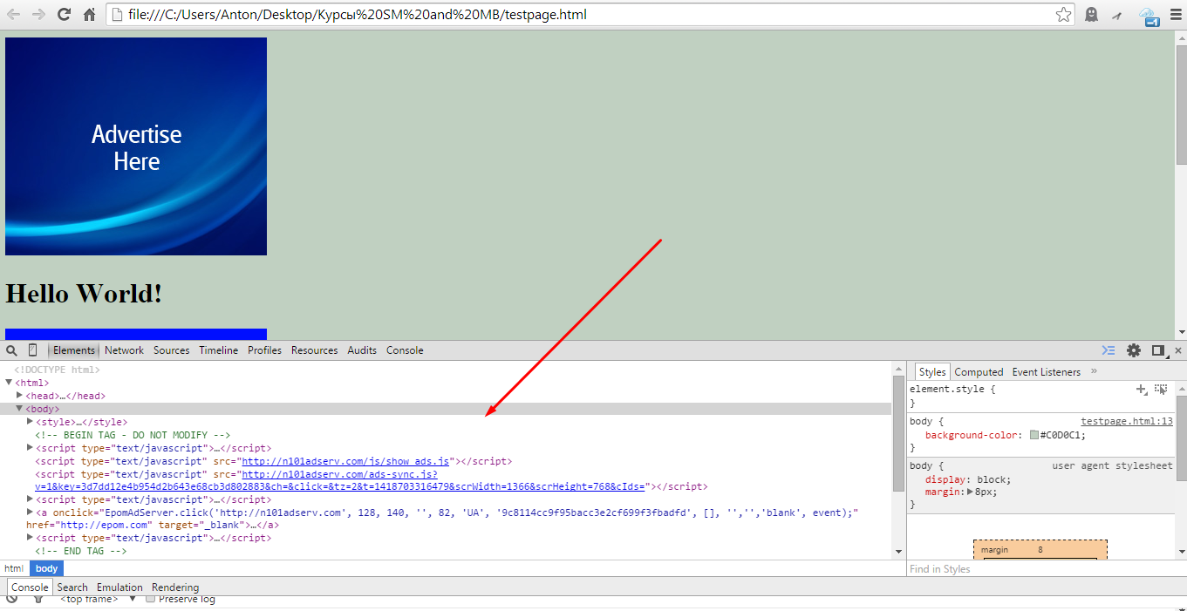Open the Sources panel

[x=171, y=350]
